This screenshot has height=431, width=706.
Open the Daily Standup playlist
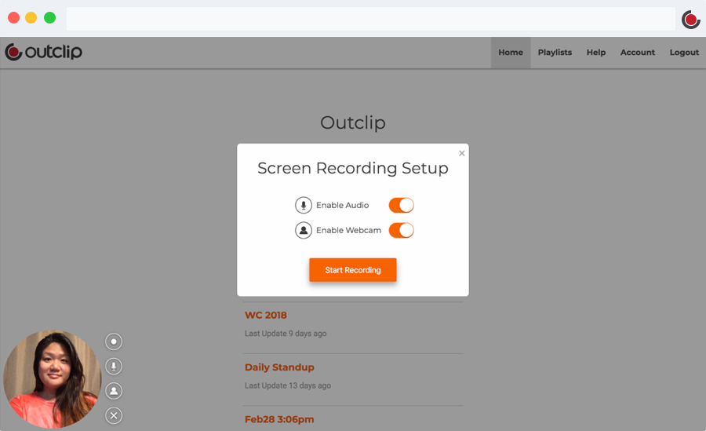point(279,367)
